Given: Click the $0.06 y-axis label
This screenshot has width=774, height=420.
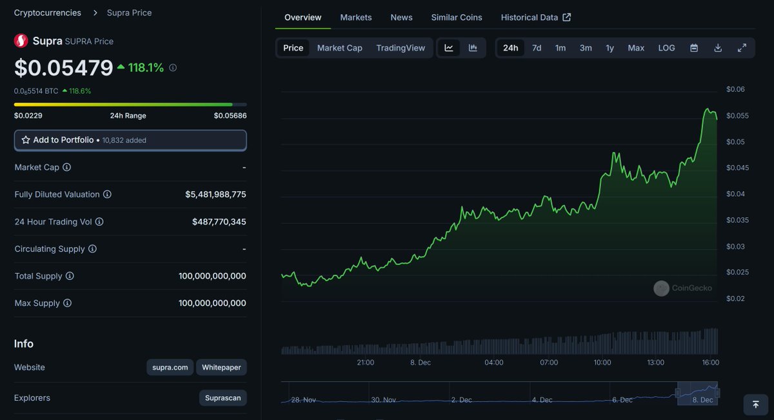Looking at the screenshot, I should [x=735, y=89].
